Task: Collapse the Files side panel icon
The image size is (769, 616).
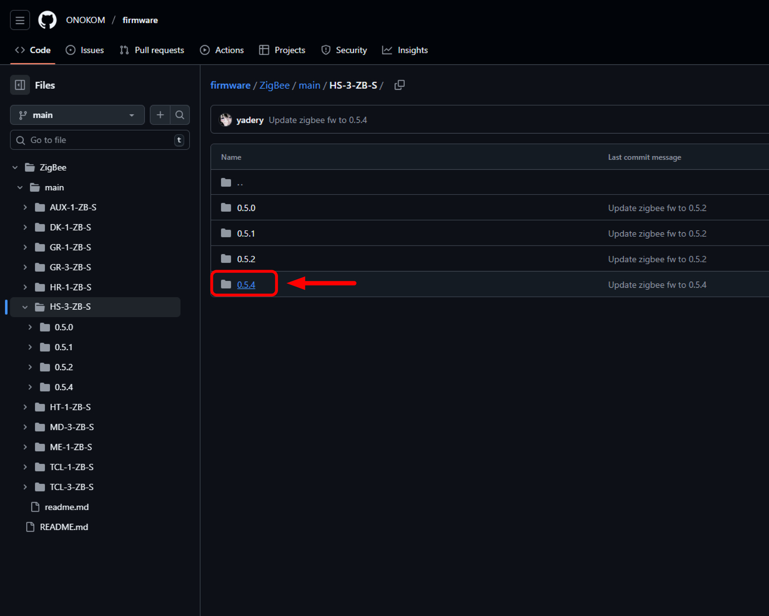Action: click(20, 85)
